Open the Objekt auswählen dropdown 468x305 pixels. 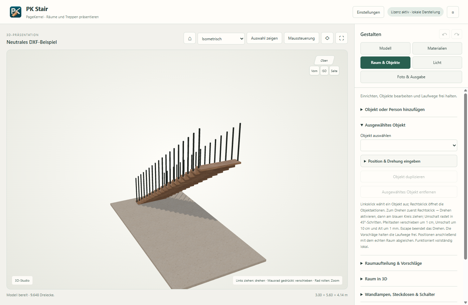click(409, 145)
